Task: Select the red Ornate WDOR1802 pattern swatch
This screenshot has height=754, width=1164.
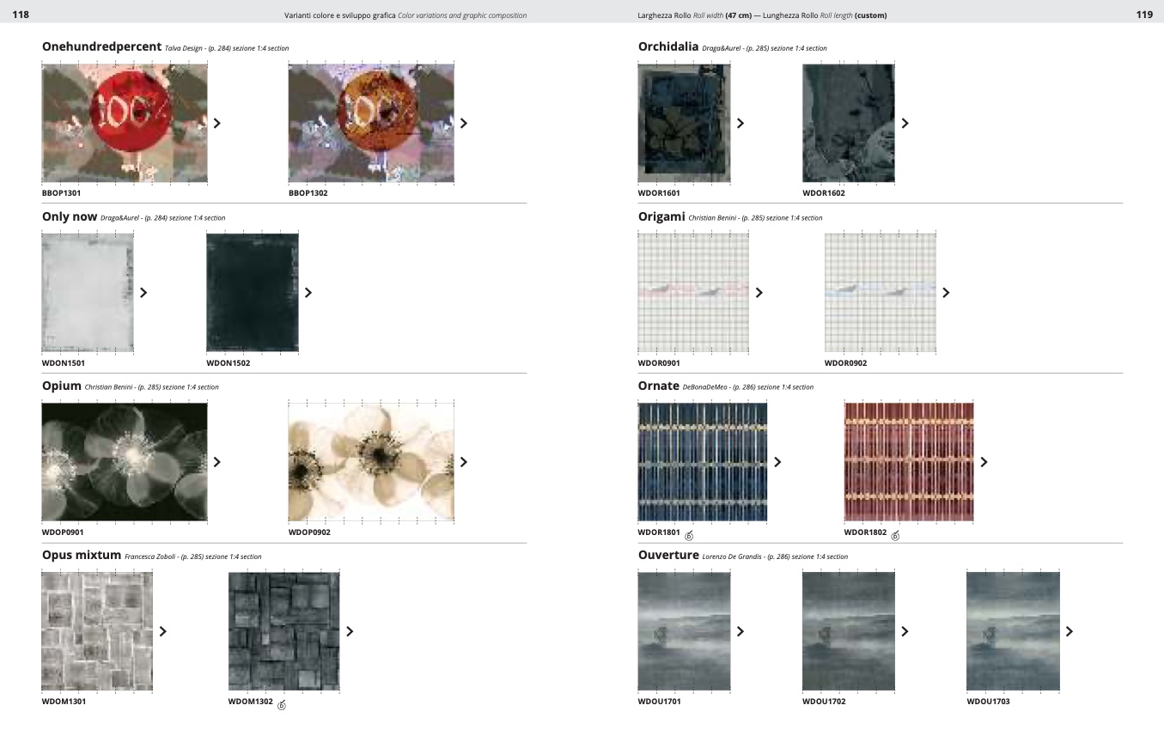Action: [909, 462]
